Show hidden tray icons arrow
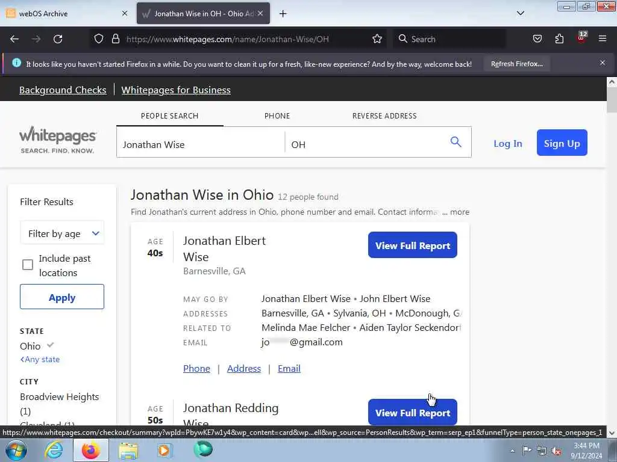This screenshot has width=617, height=462. [512, 451]
